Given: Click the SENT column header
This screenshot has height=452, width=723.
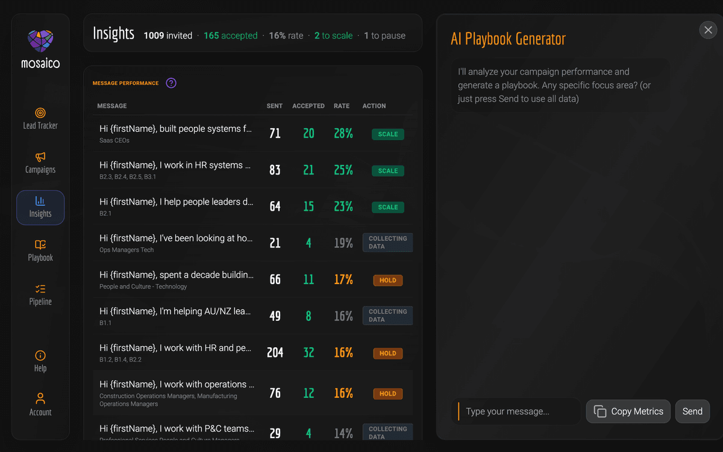Looking at the screenshot, I should (x=275, y=106).
